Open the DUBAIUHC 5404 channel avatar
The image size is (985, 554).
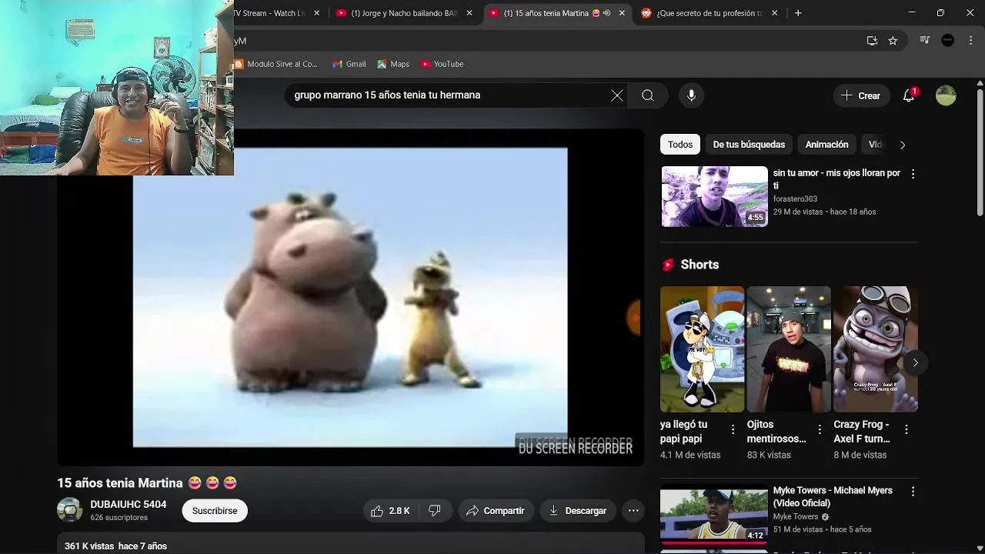70,510
